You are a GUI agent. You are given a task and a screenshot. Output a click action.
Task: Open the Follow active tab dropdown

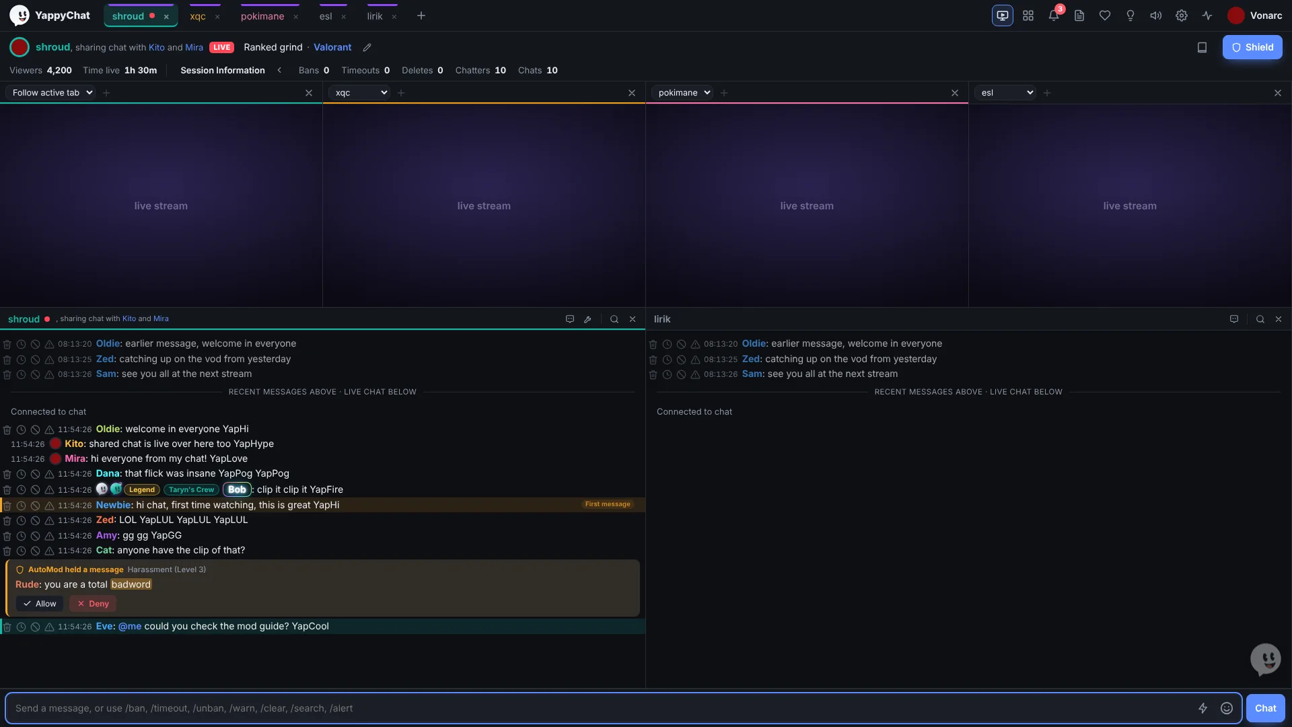(50, 93)
